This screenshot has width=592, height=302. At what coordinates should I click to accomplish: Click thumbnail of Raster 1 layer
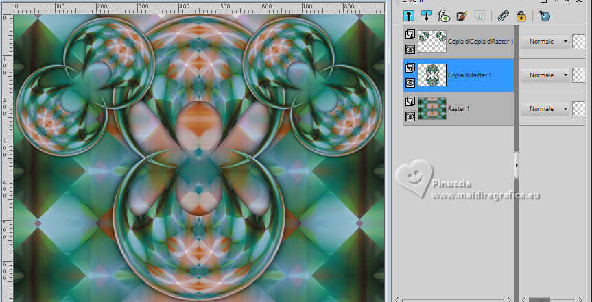tap(432, 109)
